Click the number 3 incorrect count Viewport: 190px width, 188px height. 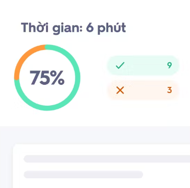[x=170, y=90]
